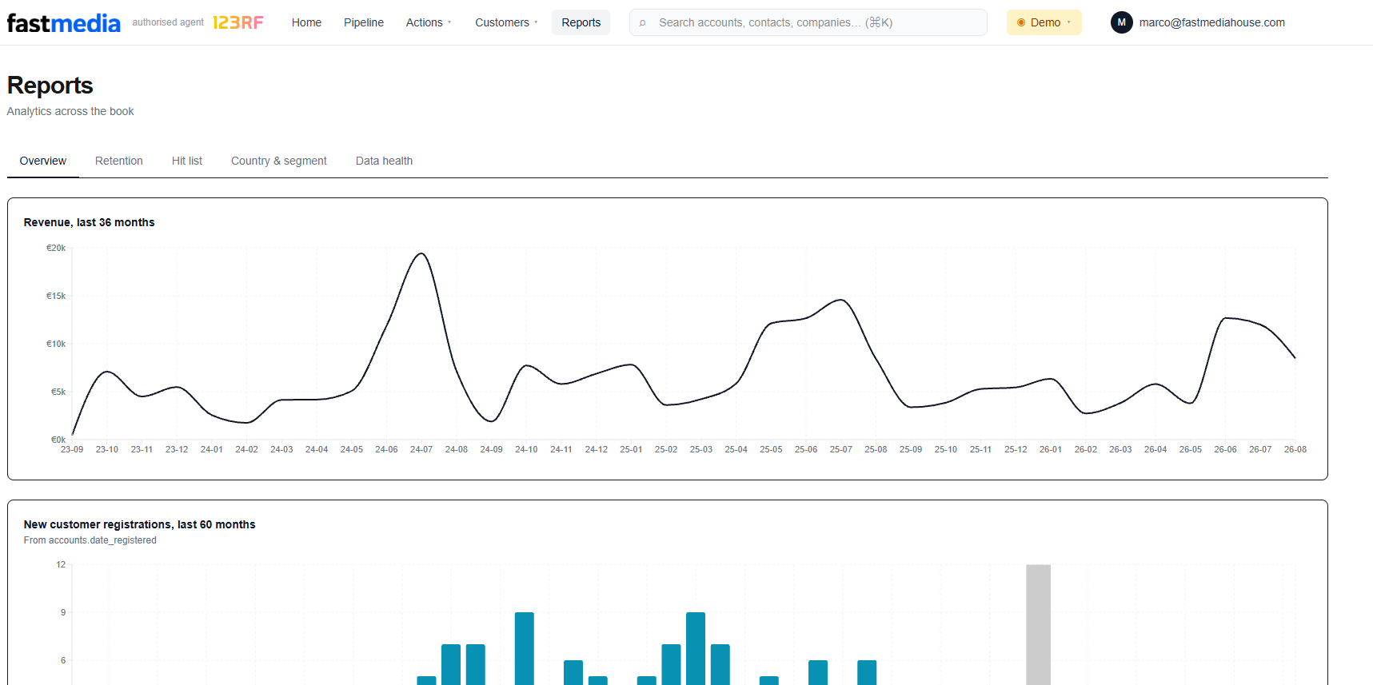
Task: Focus the search accounts input field
Action: tap(808, 22)
